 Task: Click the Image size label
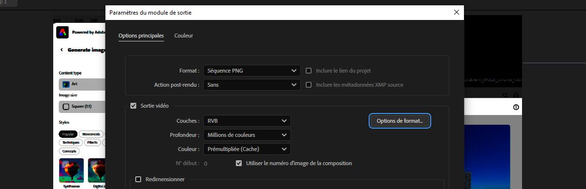pos(68,95)
